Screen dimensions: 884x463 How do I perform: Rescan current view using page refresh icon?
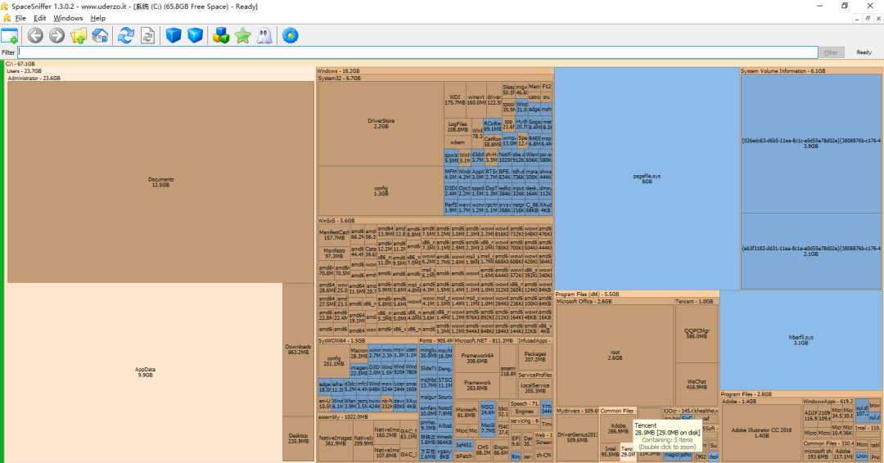(x=147, y=35)
